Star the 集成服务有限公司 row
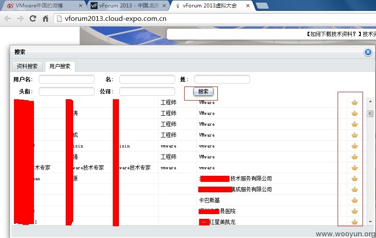The height and width of the screenshot is (238, 376). point(355,190)
